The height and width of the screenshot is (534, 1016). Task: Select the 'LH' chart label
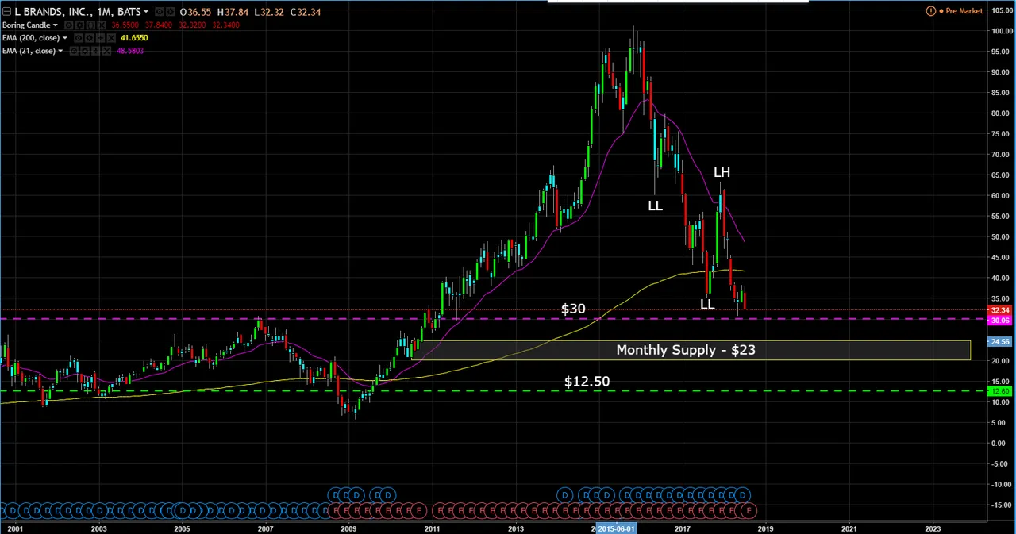pos(722,172)
